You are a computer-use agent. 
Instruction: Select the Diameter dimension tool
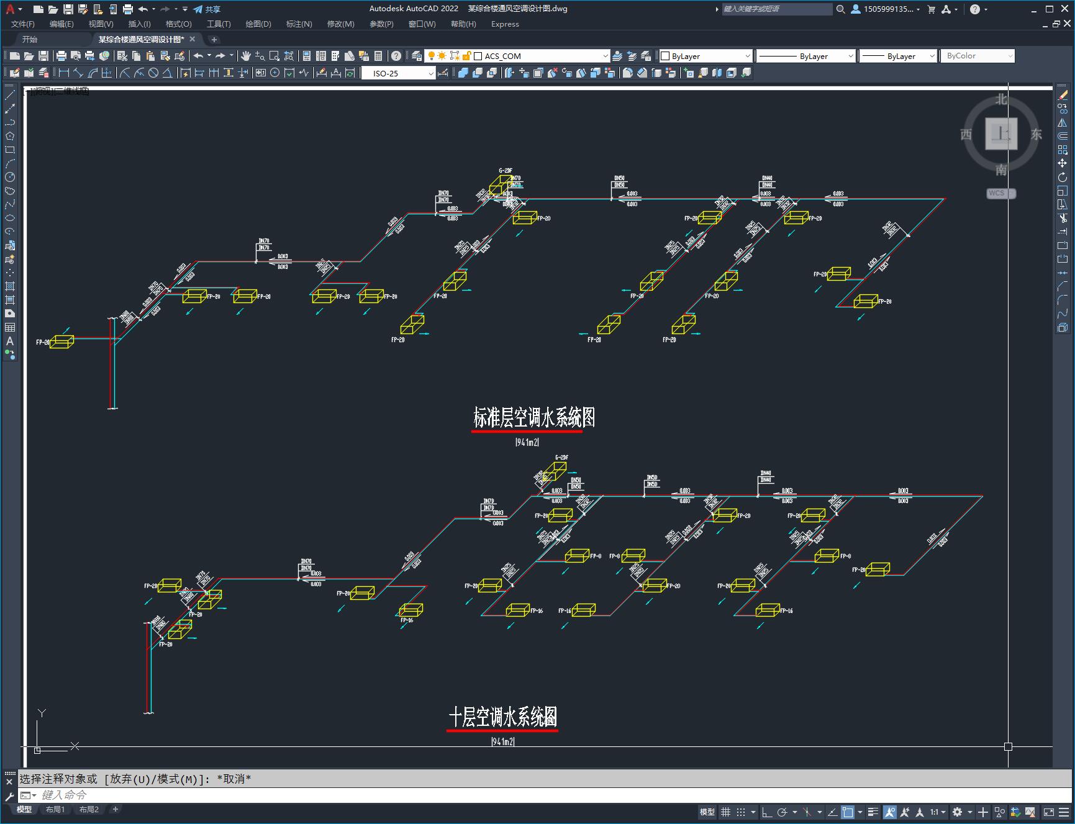pyautogui.click(x=153, y=73)
